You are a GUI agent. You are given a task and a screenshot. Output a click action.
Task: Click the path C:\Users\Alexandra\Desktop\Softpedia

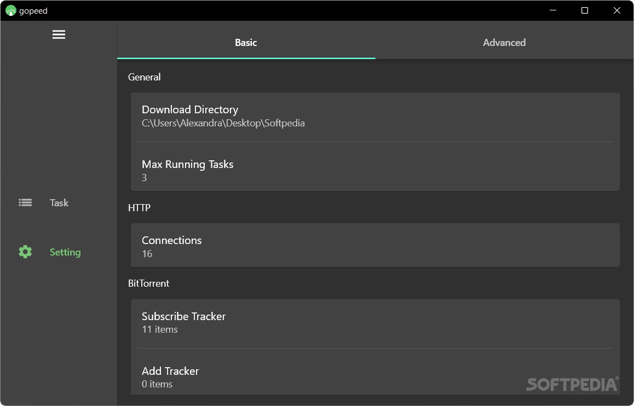[x=223, y=123]
